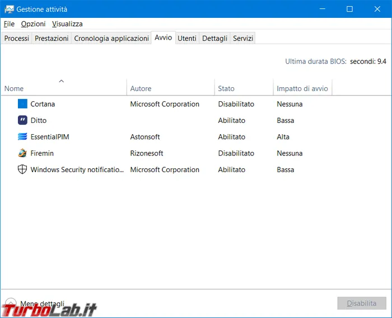The height and width of the screenshot is (318, 392).
Task: Click Alta impact in EssentialPIM row
Action: pyautogui.click(x=283, y=137)
